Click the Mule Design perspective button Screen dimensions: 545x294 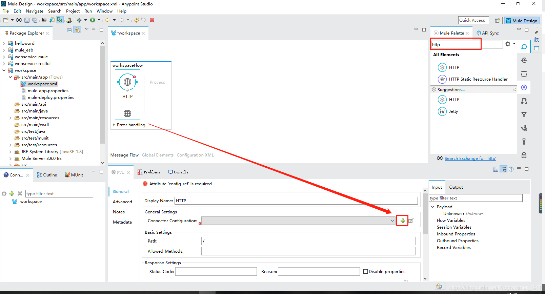pos(522,21)
